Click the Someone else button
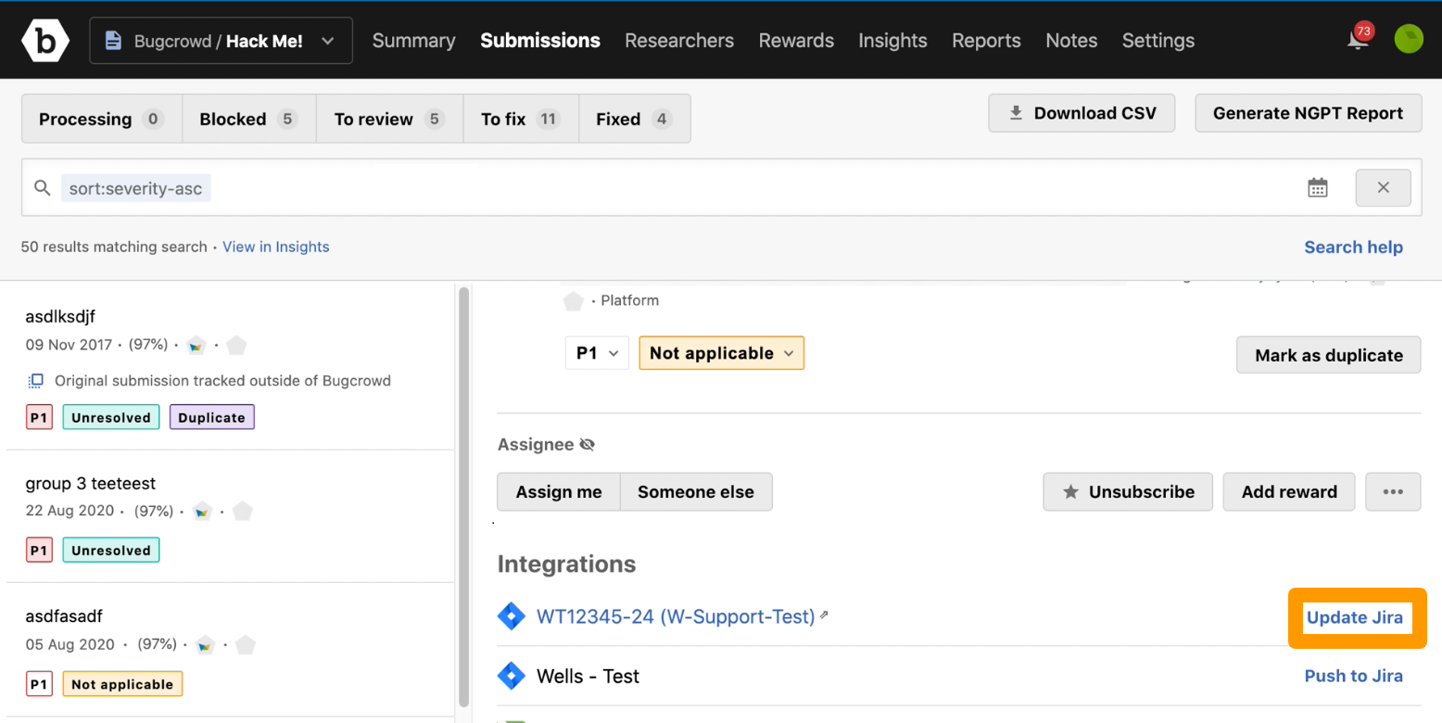Viewport: 1442px width, 723px height. (696, 492)
